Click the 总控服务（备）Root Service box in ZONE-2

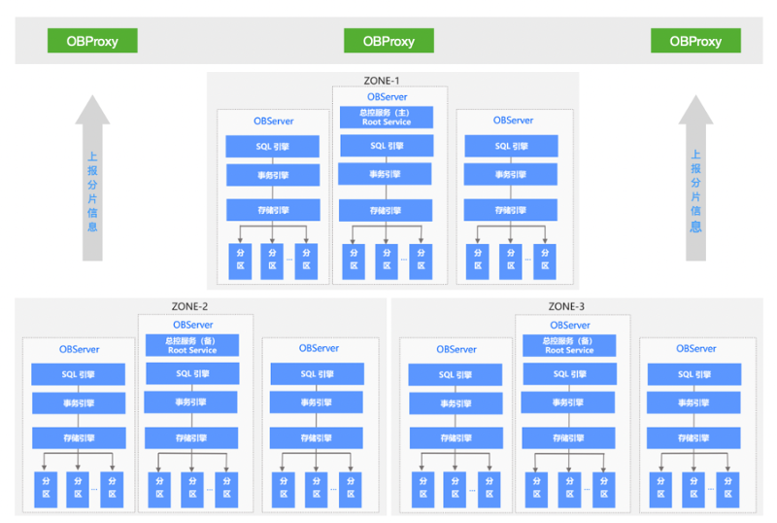(192, 345)
